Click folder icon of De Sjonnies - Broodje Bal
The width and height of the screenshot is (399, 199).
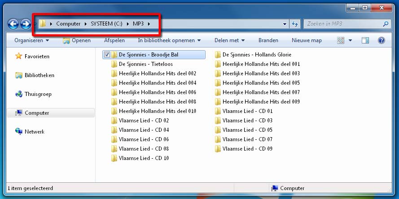[x=114, y=55]
